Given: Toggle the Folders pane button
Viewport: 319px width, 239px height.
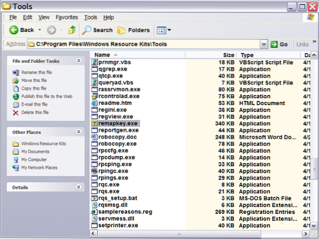Looking at the screenshot, I should click(x=133, y=30).
